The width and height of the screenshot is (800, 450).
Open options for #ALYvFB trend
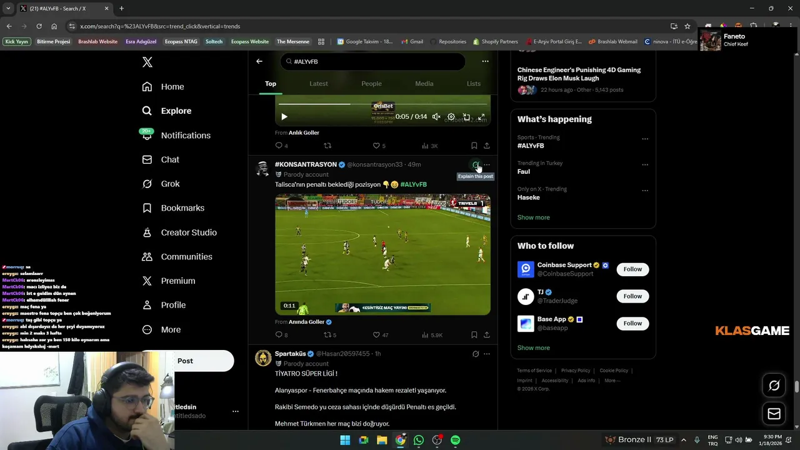pyautogui.click(x=645, y=139)
